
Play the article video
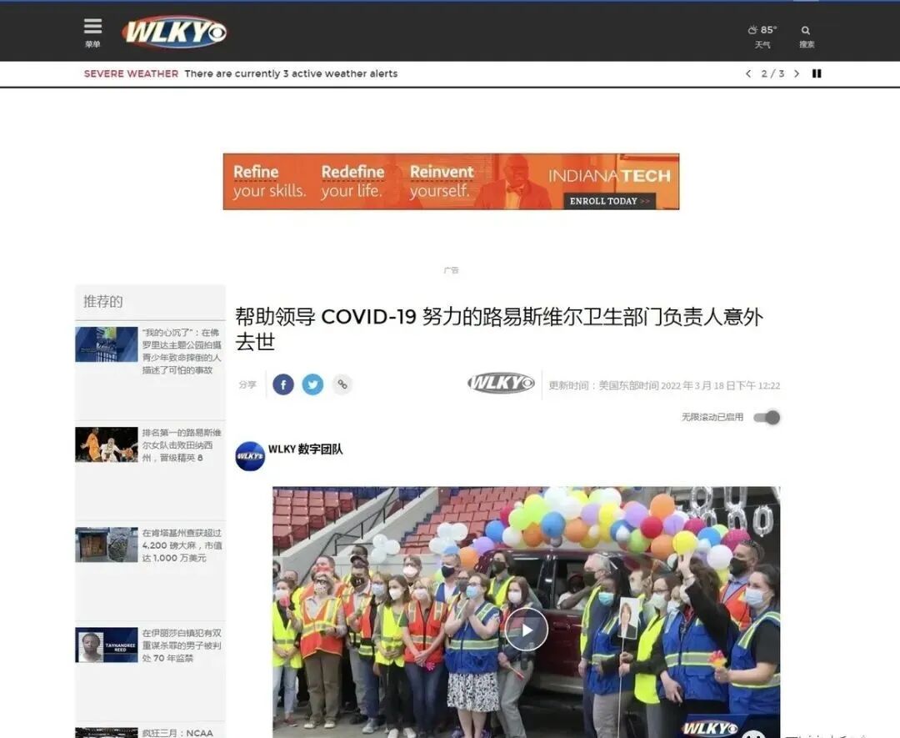(x=527, y=630)
